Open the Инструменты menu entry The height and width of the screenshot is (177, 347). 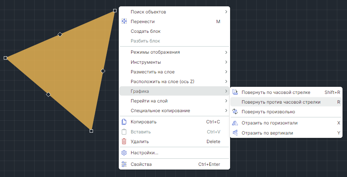(x=174, y=62)
